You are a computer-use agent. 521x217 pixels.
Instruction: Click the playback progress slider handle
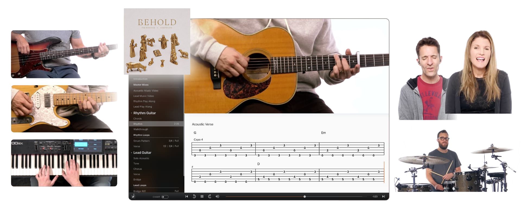pyautogui.click(x=305, y=196)
